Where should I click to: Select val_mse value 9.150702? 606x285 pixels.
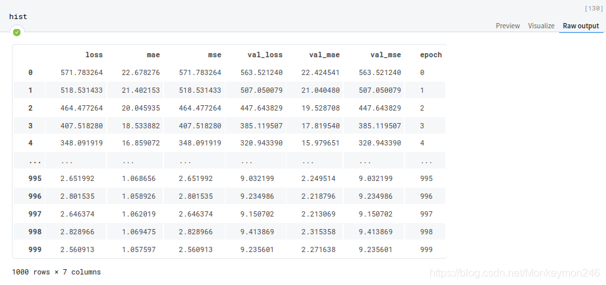pos(375,214)
